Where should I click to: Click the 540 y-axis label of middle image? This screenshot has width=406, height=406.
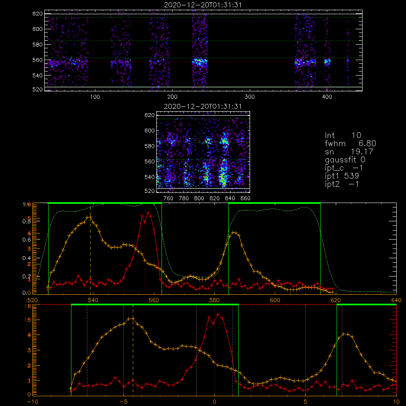point(149,177)
